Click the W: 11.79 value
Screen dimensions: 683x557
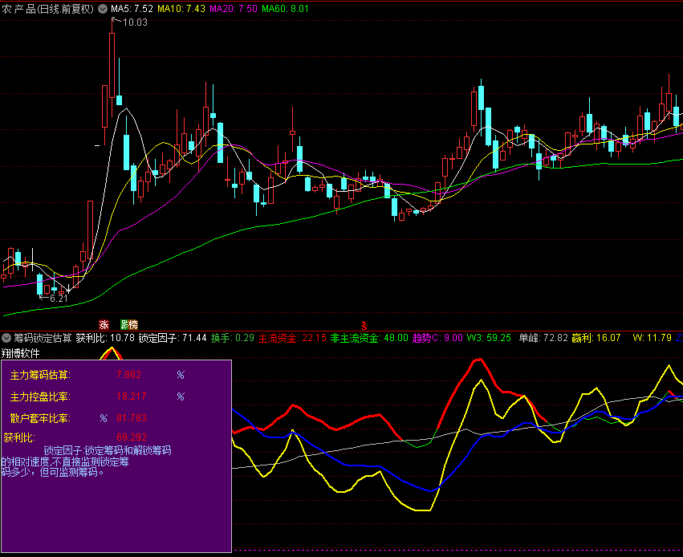(652, 338)
